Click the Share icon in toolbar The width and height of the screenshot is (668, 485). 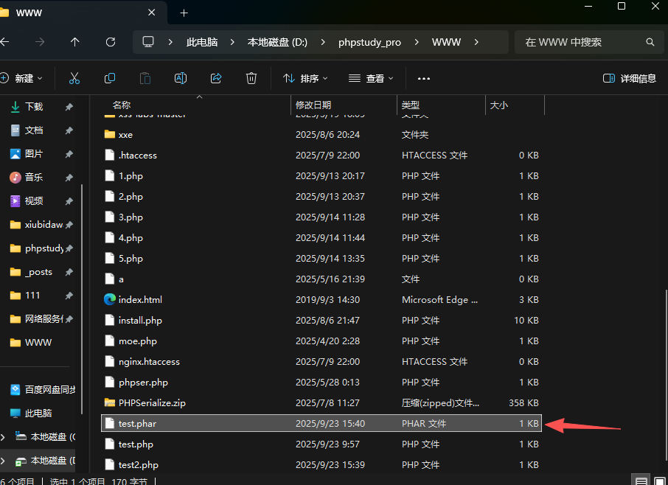(x=216, y=78)
